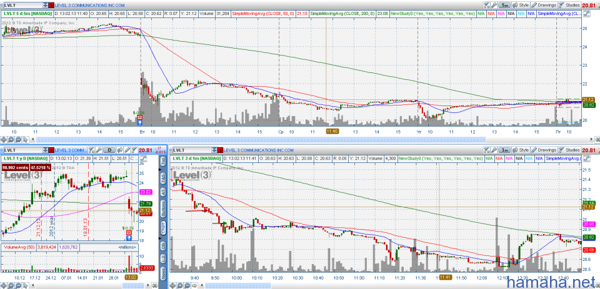Open pencil drawings icon in daily chart
The image size is (600, 289).
127,150
